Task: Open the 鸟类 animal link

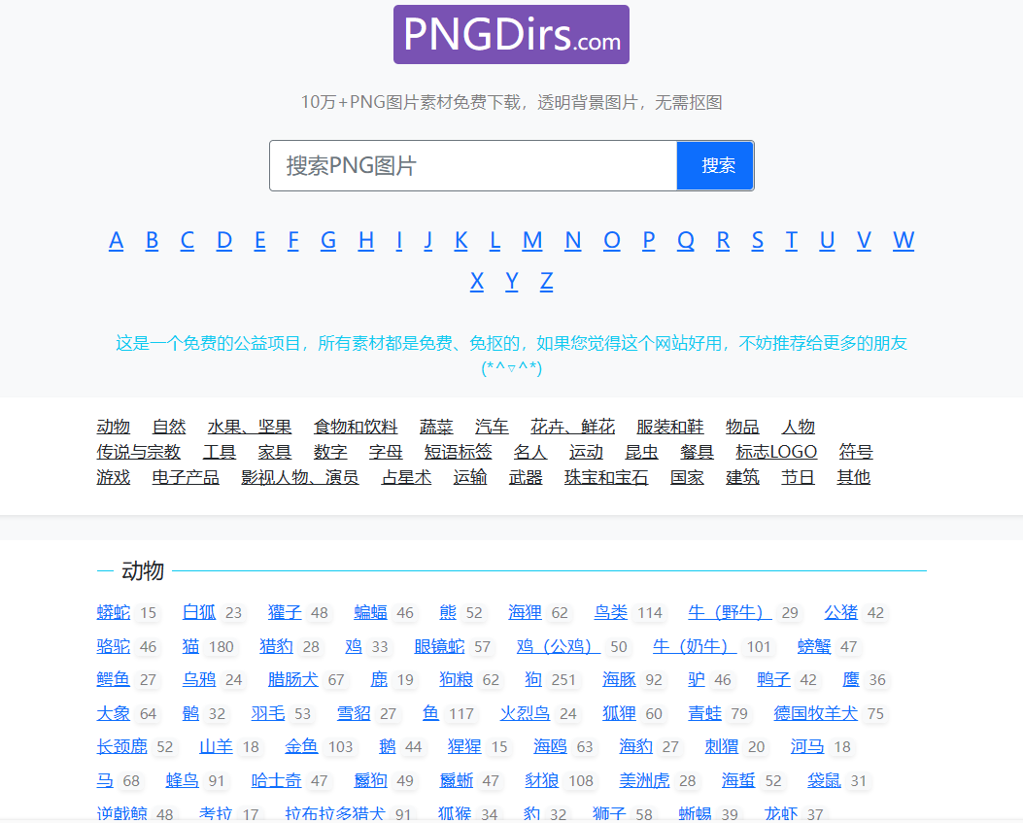Action: point(611,612)
